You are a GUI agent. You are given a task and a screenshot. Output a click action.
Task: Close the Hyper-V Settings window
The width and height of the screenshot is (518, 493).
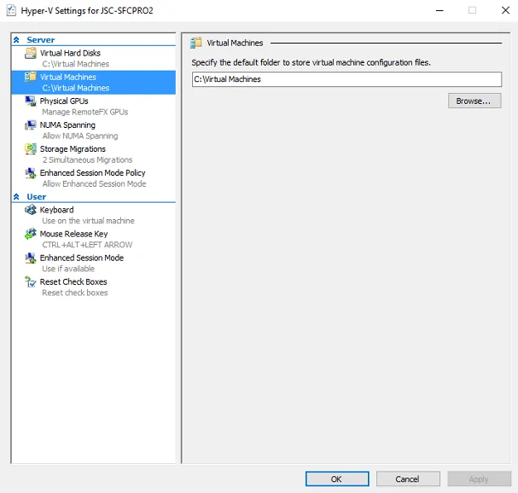[505, 10]
